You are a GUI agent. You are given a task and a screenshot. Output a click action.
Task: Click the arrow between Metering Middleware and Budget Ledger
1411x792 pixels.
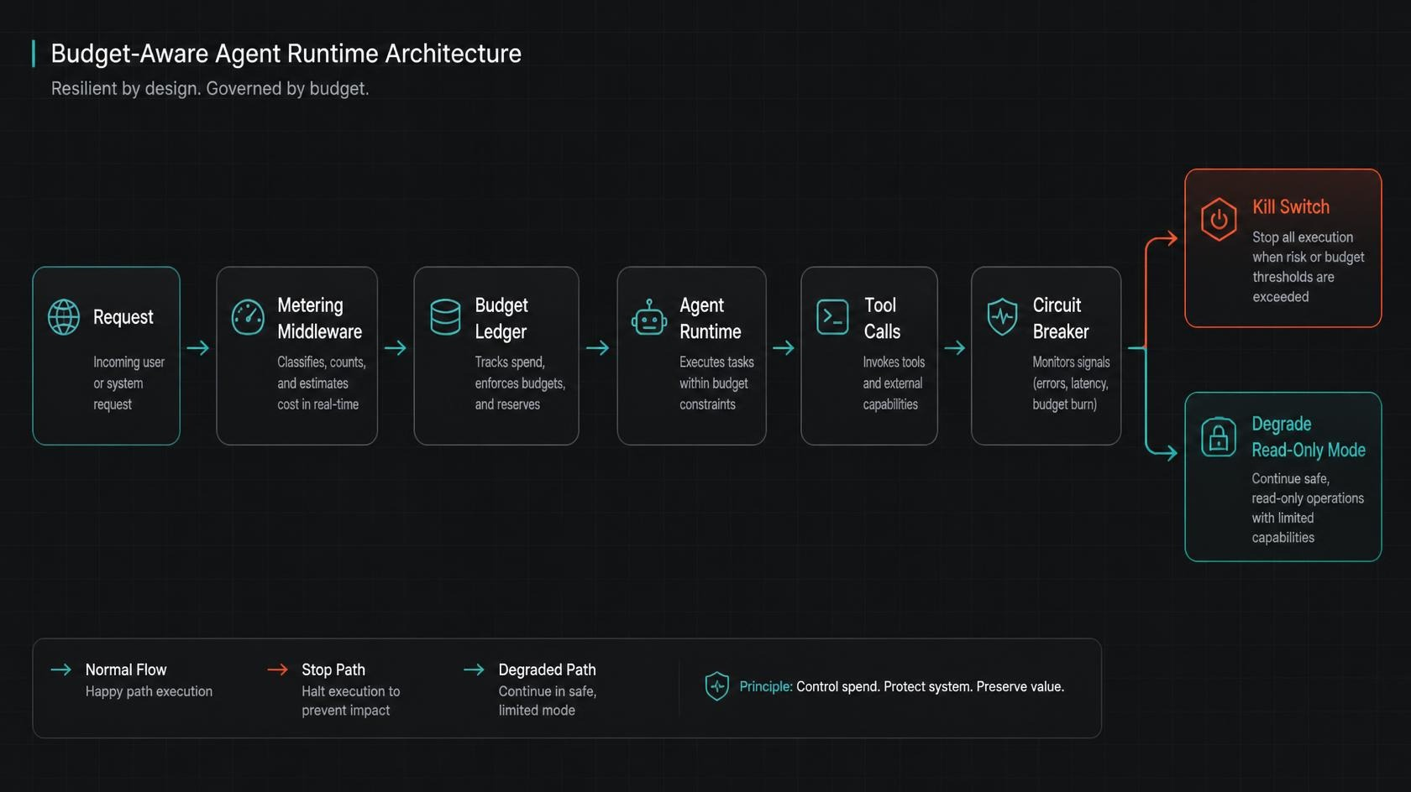(396, 347)
